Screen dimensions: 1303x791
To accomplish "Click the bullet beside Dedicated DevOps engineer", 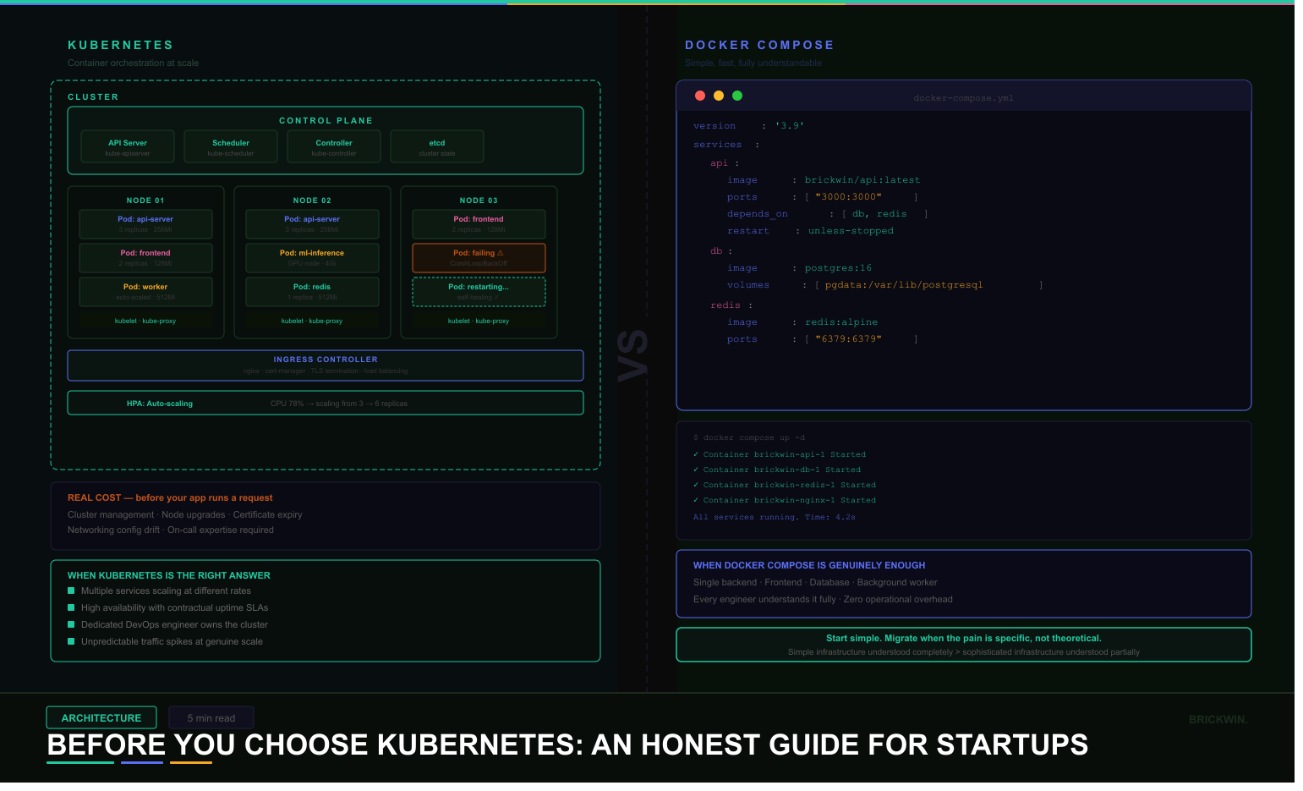I will pos(71,625).
